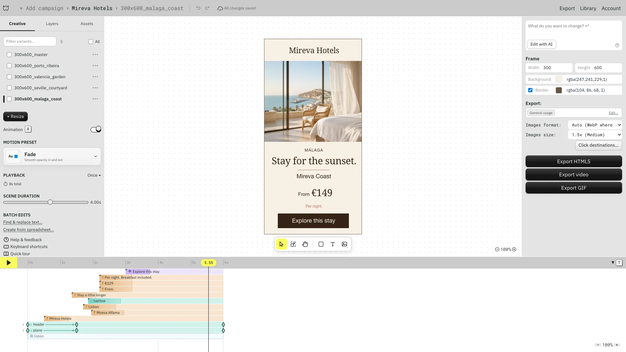Open the Images format dropdown

click(595, 125)
